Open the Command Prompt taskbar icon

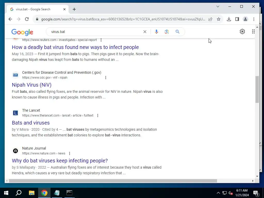[69, 193]
